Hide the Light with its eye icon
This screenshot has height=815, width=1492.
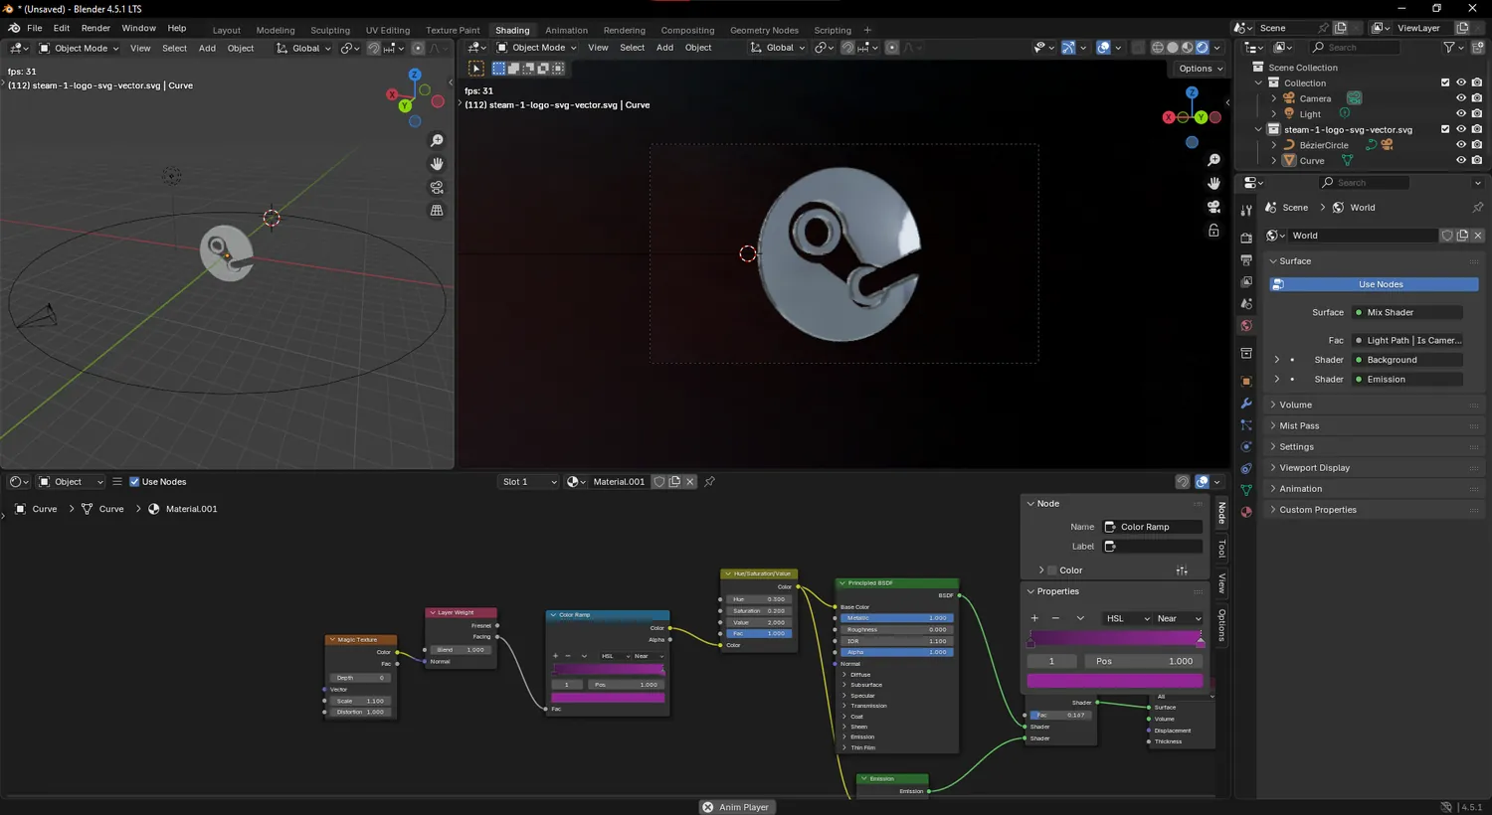pos(1461,114)
